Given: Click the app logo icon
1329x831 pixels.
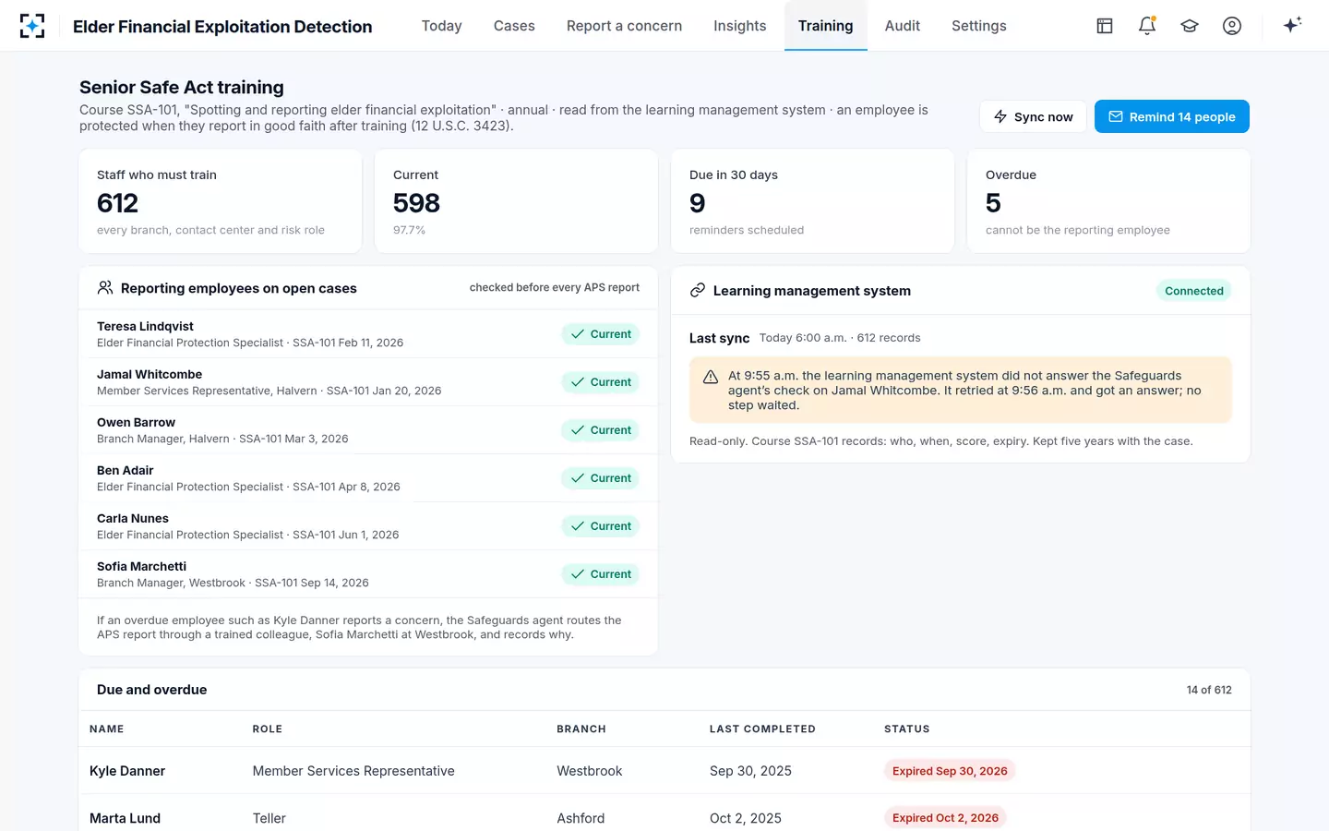Looking at the screenshot, I should click(32, 26).
